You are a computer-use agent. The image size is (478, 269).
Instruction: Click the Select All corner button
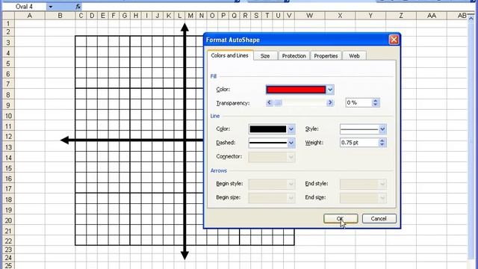coord(8,16)
